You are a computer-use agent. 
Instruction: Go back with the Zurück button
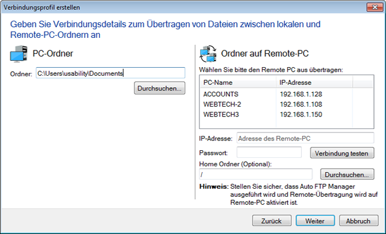[271, 221]
